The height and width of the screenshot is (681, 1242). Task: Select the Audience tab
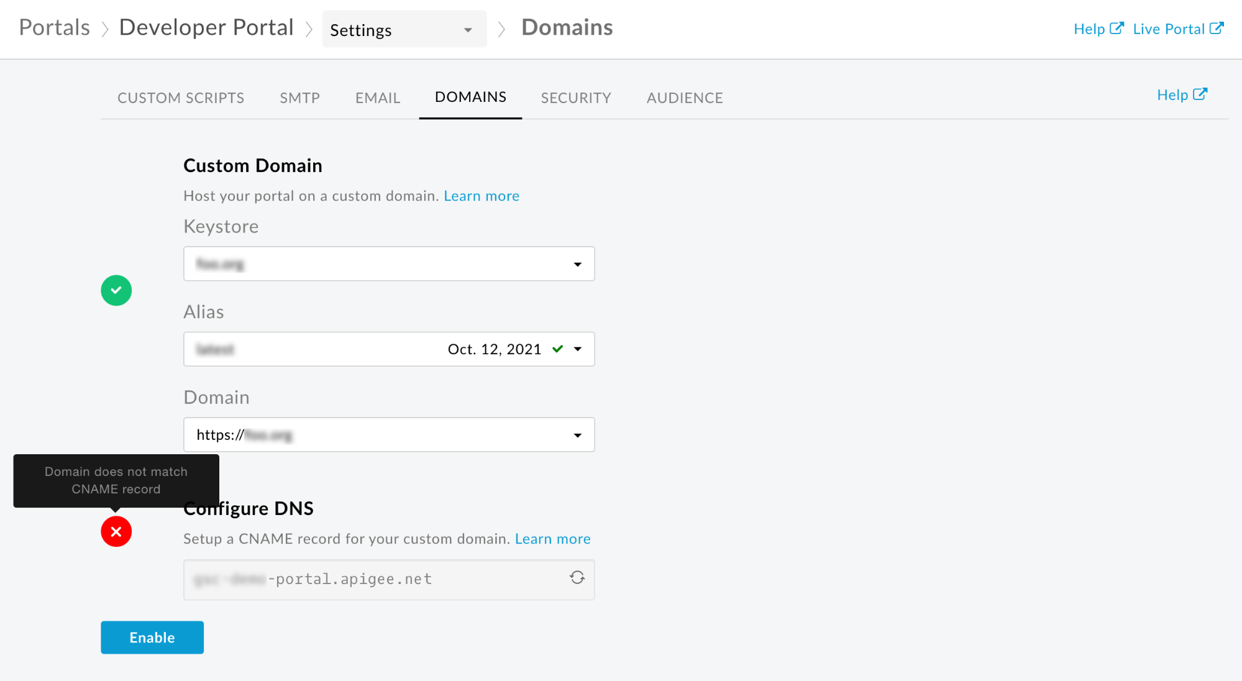pyautogui.click(x=684, y=98)
